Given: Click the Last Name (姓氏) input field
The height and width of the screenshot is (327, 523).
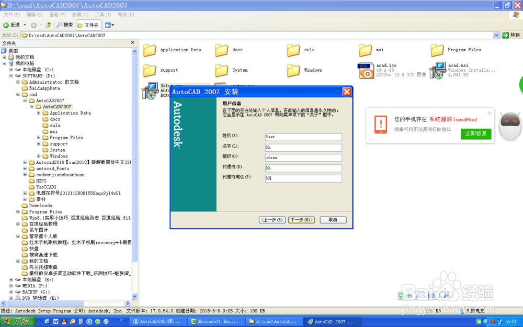Looking at the screenshot, I should pos(303,137).
